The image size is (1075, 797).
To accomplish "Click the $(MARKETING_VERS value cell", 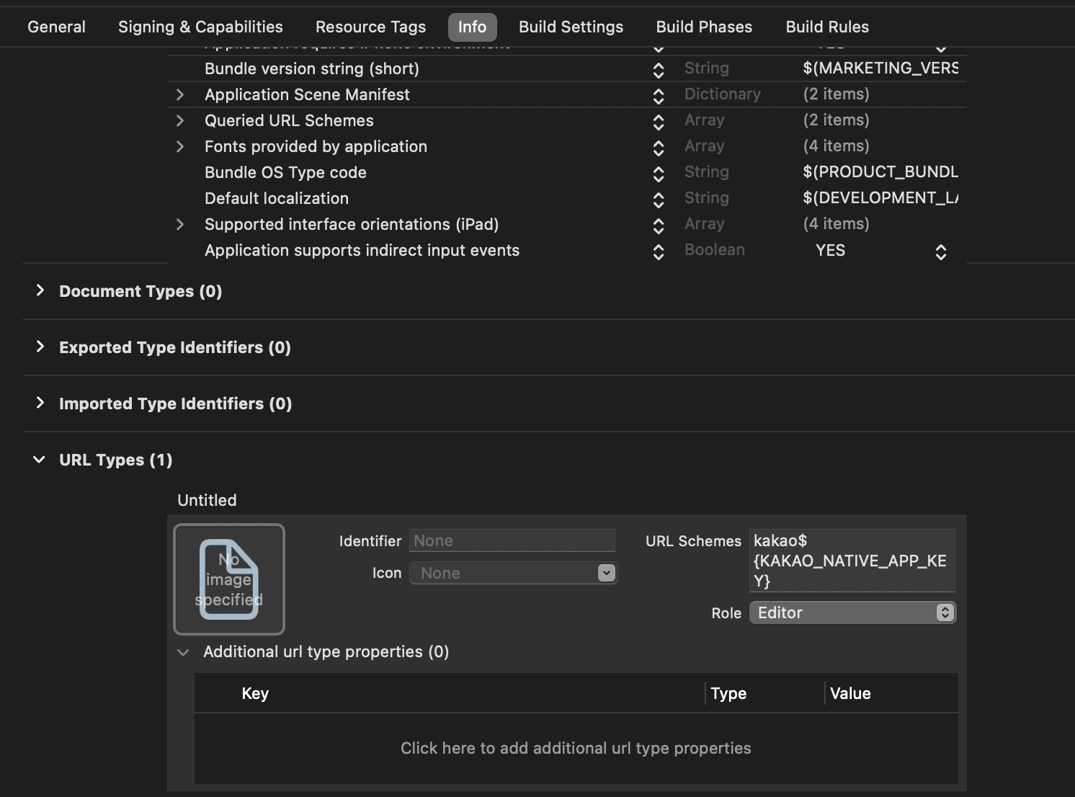I will pos(880,68).
